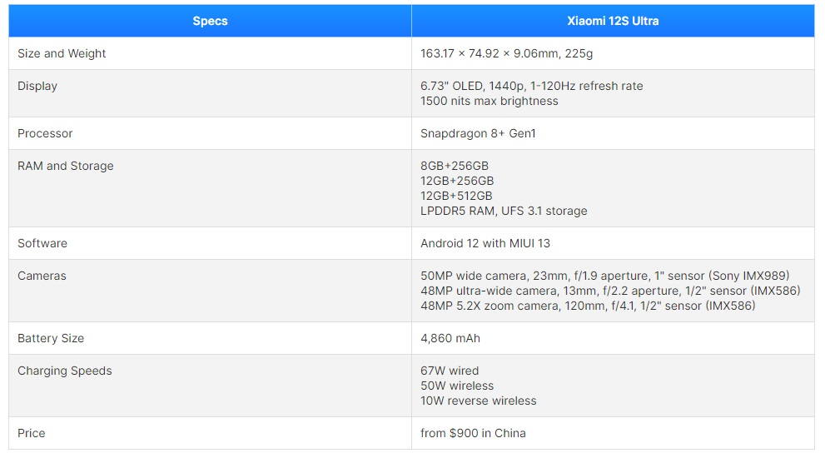Select the '67W wired' line
The image size is (825, 473).
point(450,371)
